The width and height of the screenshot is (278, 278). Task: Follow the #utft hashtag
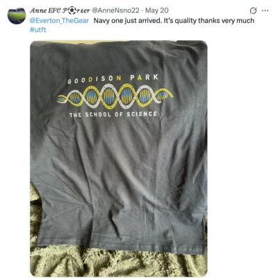pos(38,30)
